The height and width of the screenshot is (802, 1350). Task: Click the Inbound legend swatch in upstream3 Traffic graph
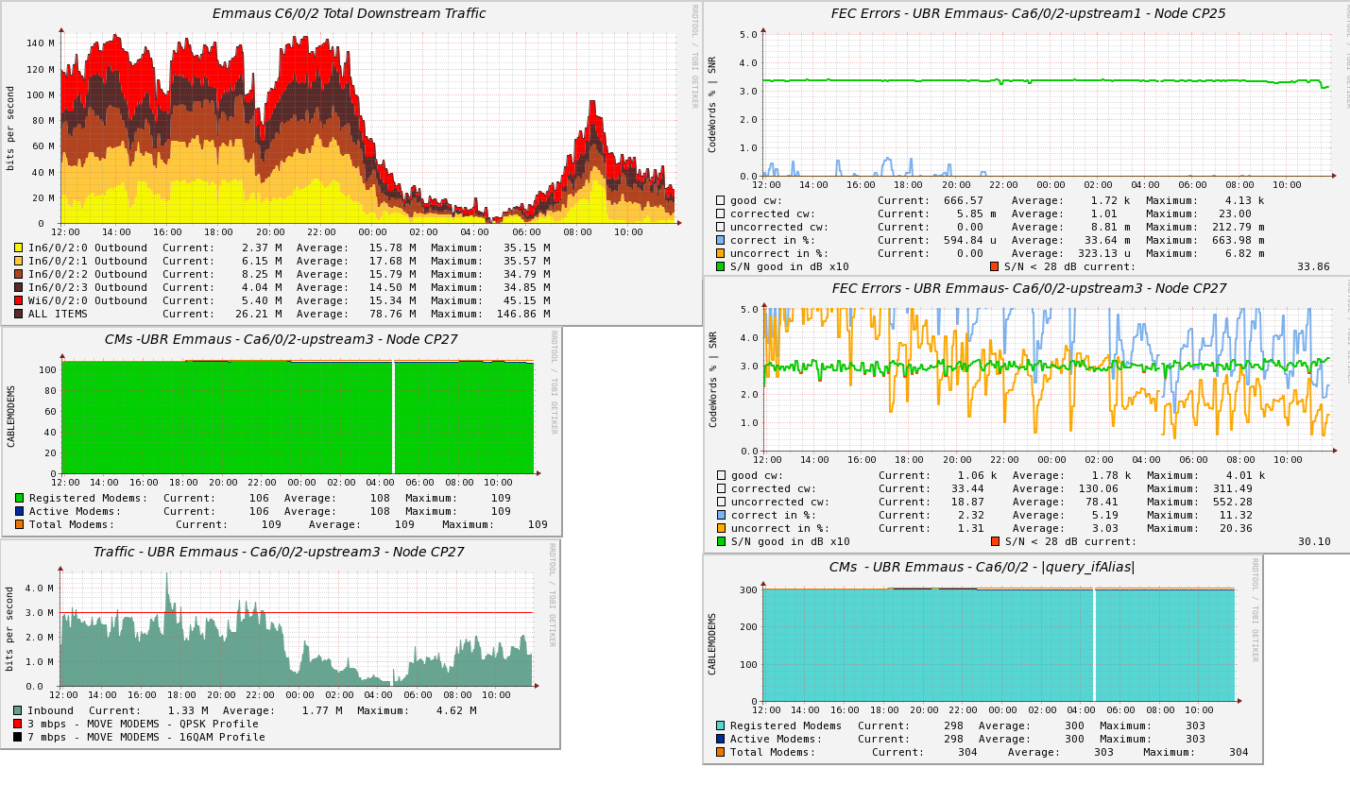tap(17, 710)
